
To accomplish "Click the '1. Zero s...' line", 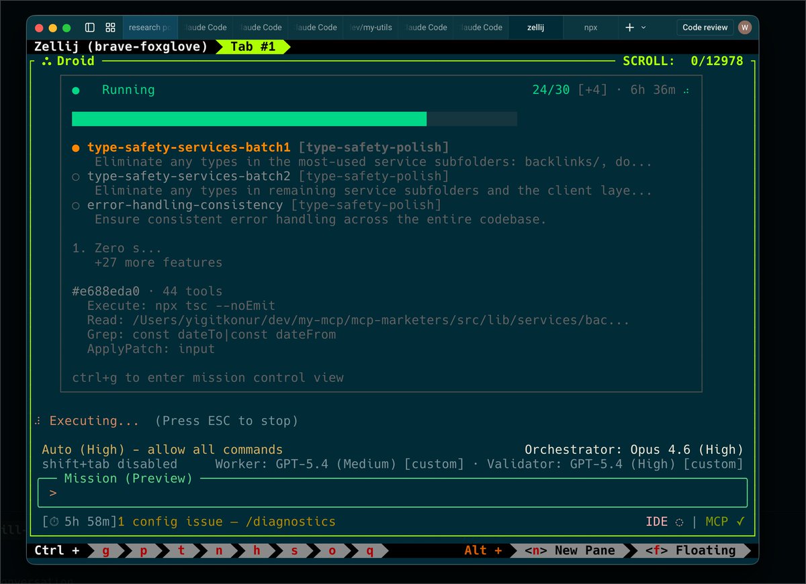I will point(117,248).
